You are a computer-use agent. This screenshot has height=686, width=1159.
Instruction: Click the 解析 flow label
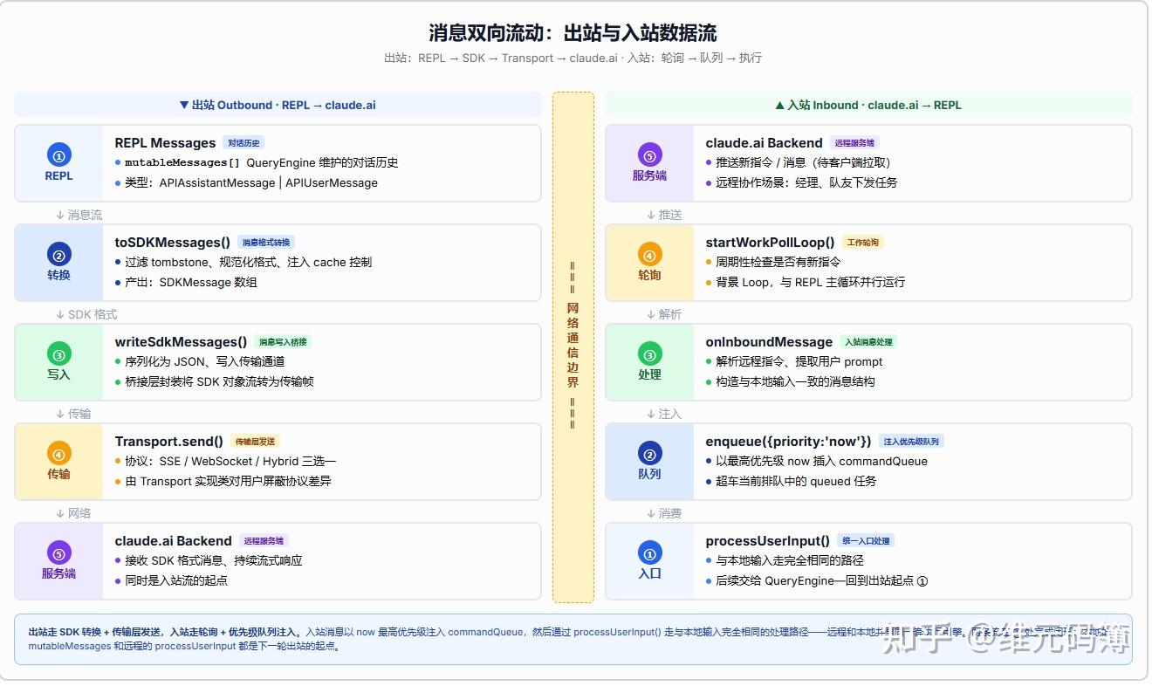(664, 314)
